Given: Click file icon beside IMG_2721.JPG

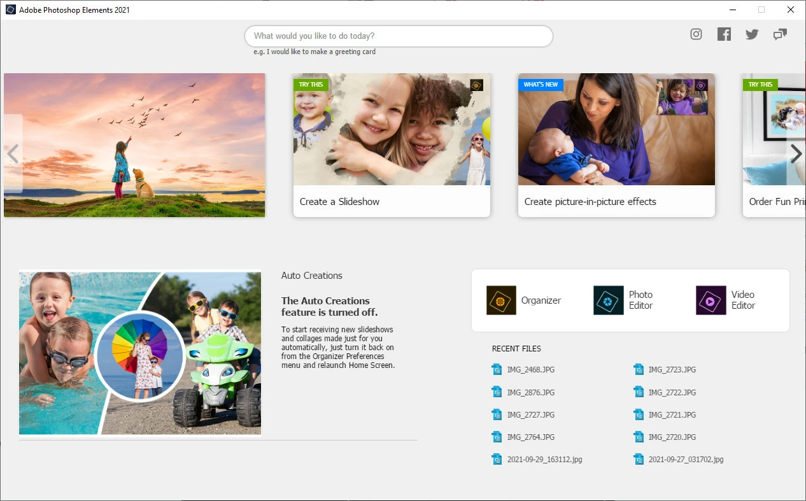Looking at the screenshot, I should 639,414.
